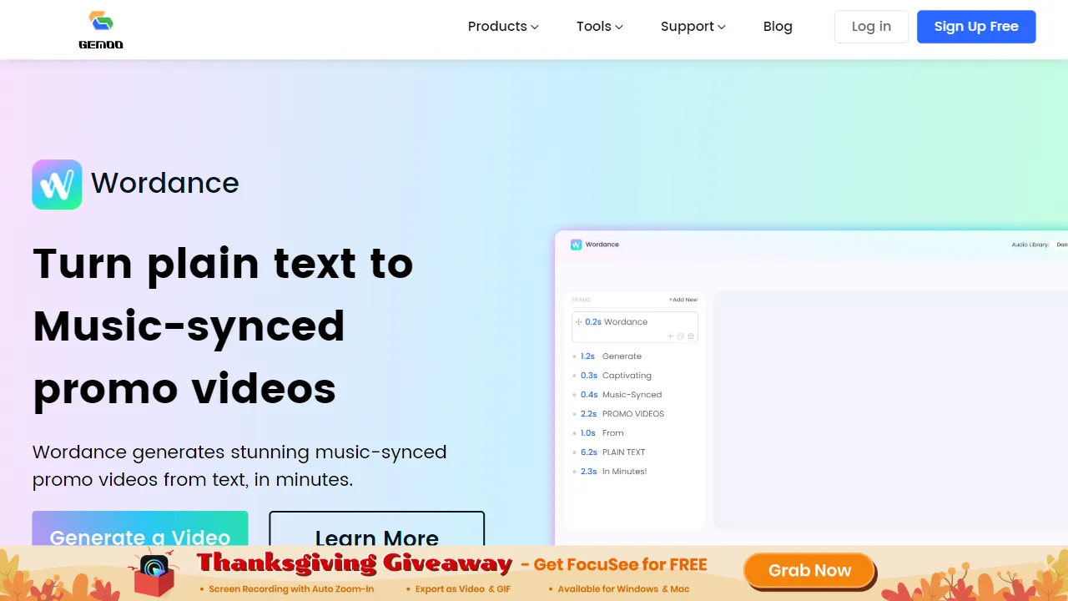Click the empty video preview canvas area

click(890, 410)
